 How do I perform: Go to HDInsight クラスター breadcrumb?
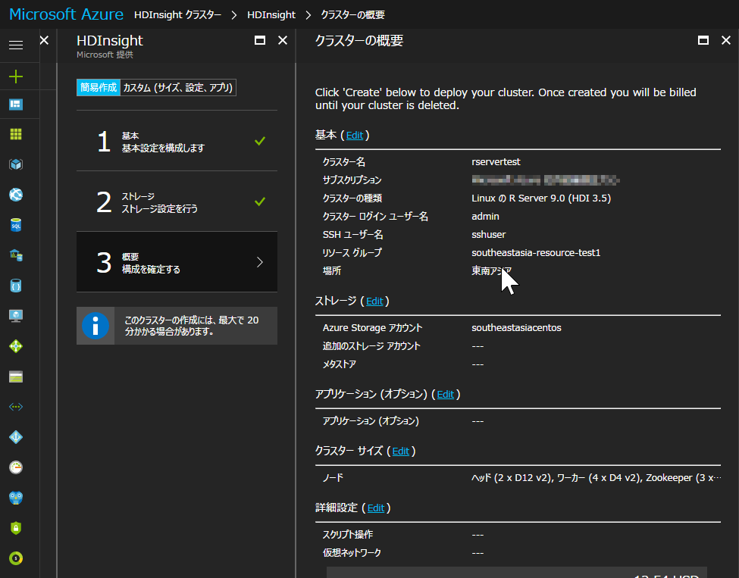[177, 15]
